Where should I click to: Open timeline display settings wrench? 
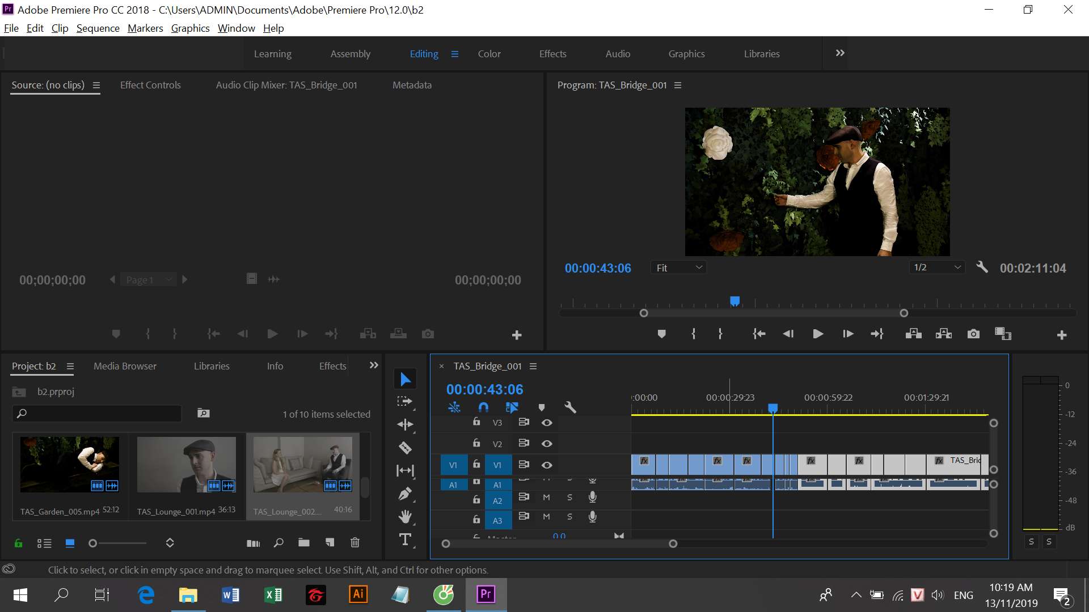click(570, 407)
